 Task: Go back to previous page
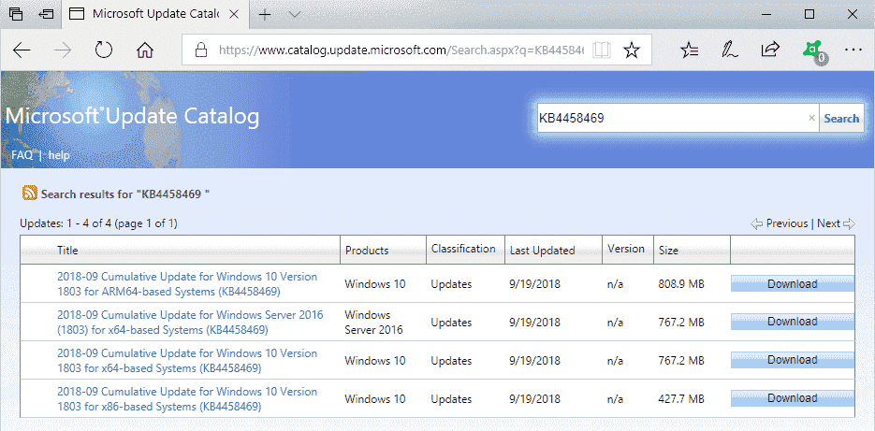pyautogui.click(x=22, y=50)
